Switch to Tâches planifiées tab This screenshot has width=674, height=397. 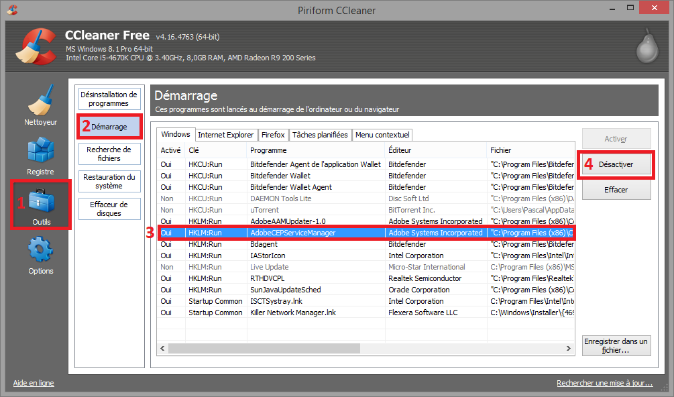[320, 135]
